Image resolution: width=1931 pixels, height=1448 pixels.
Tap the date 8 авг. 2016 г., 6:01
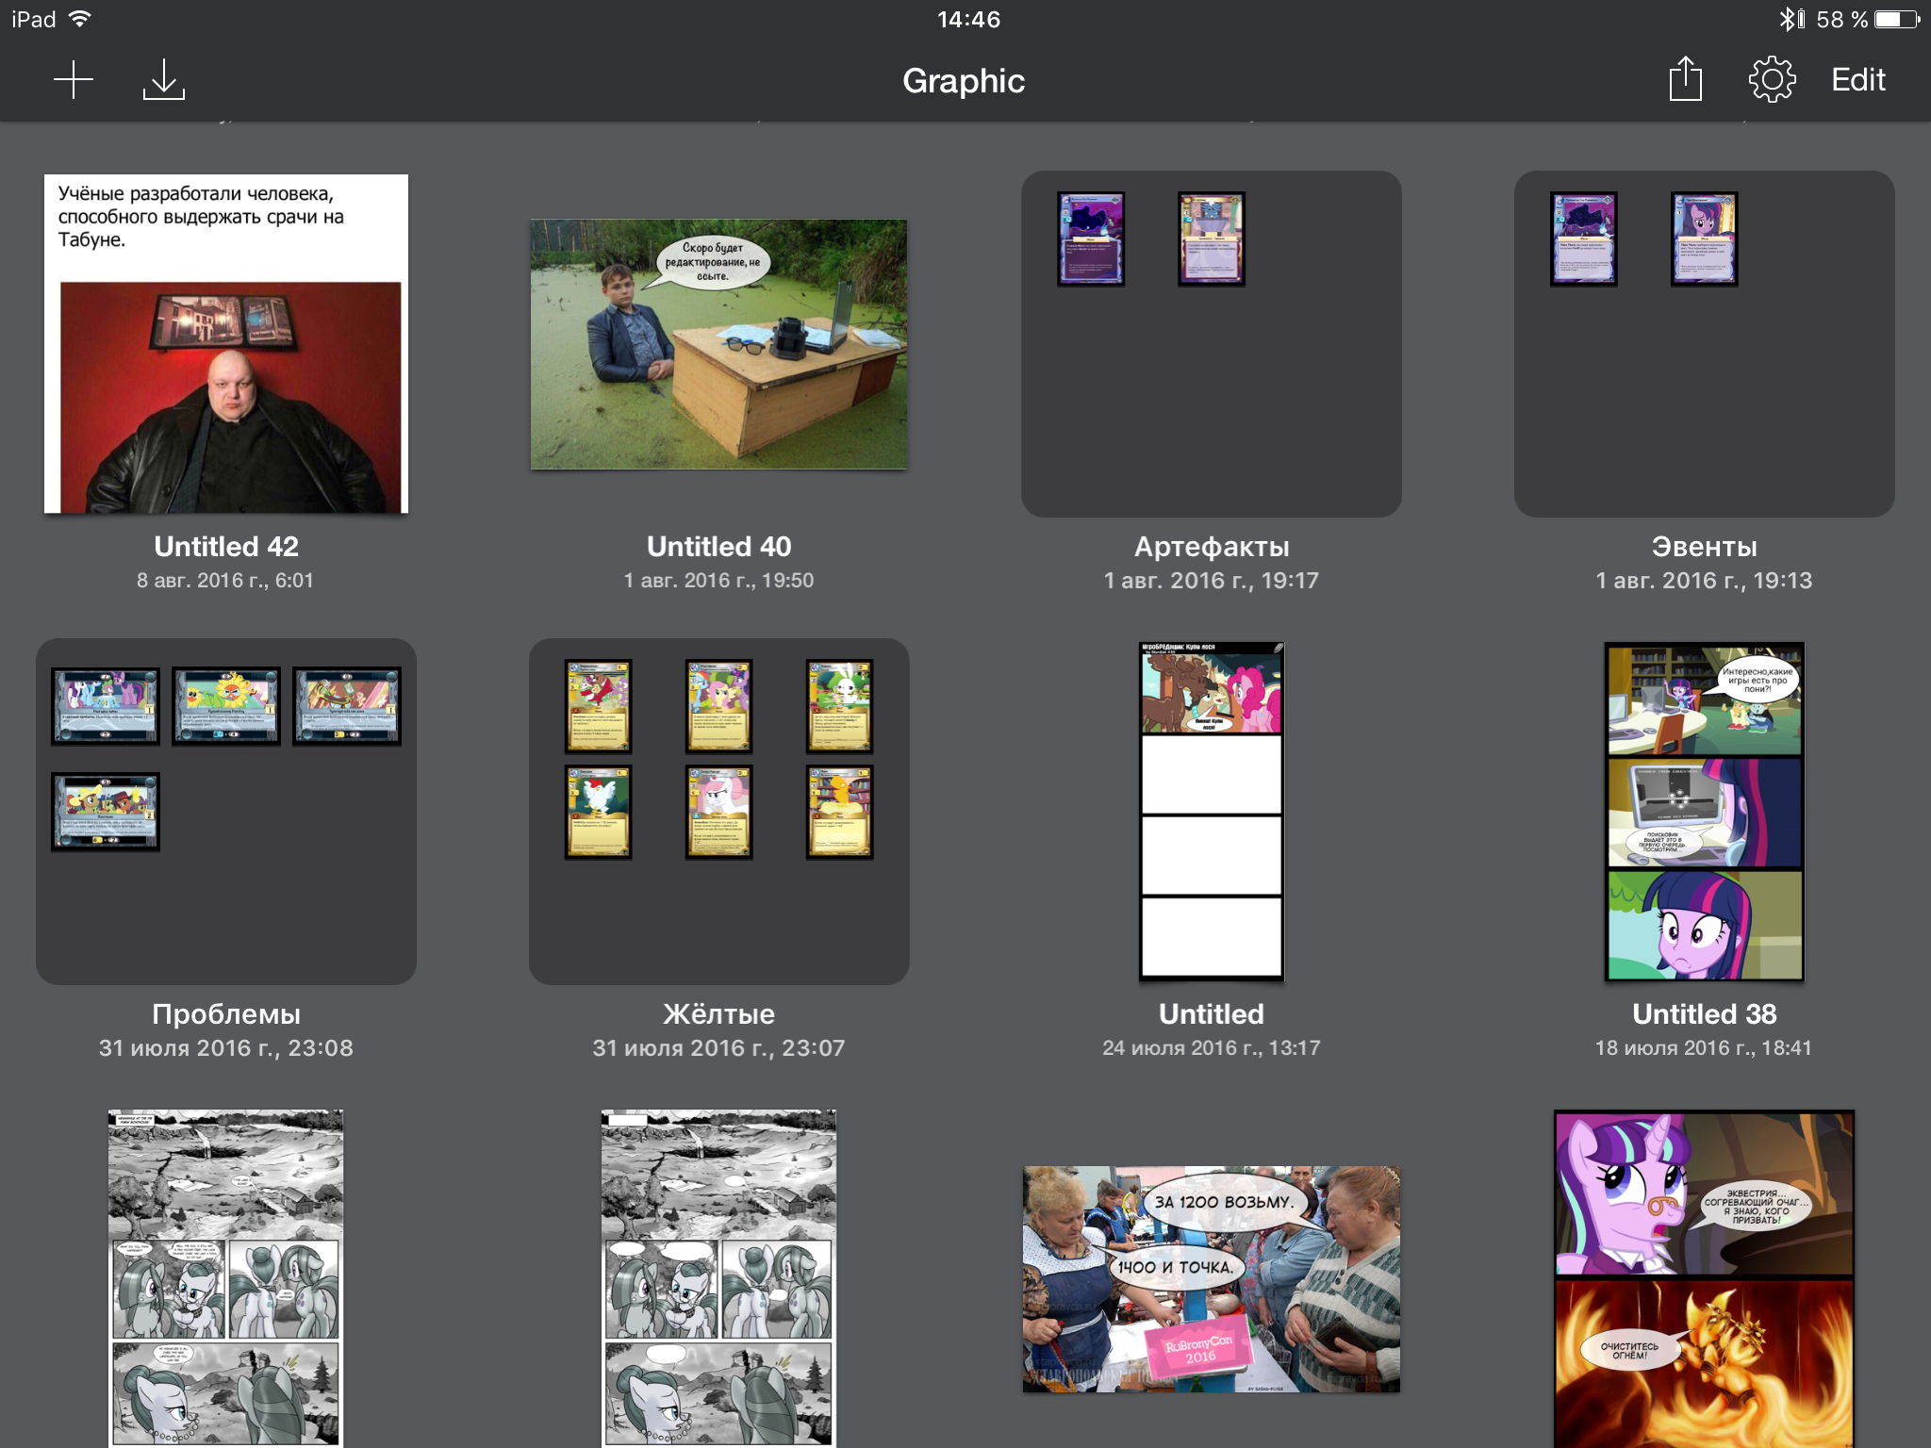[225, 581]
